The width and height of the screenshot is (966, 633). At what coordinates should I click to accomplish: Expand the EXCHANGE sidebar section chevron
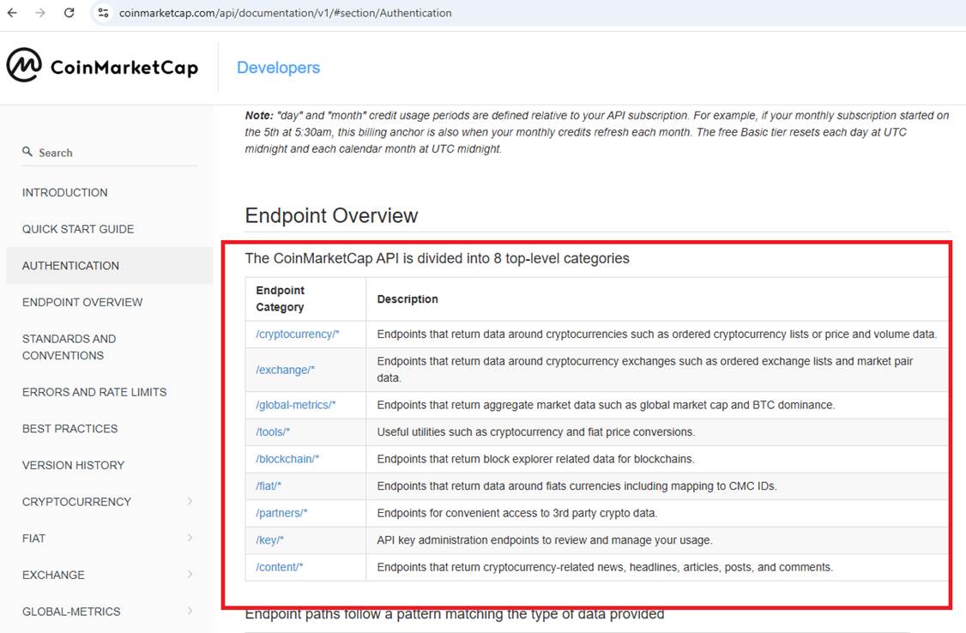[x=190, y=574]
